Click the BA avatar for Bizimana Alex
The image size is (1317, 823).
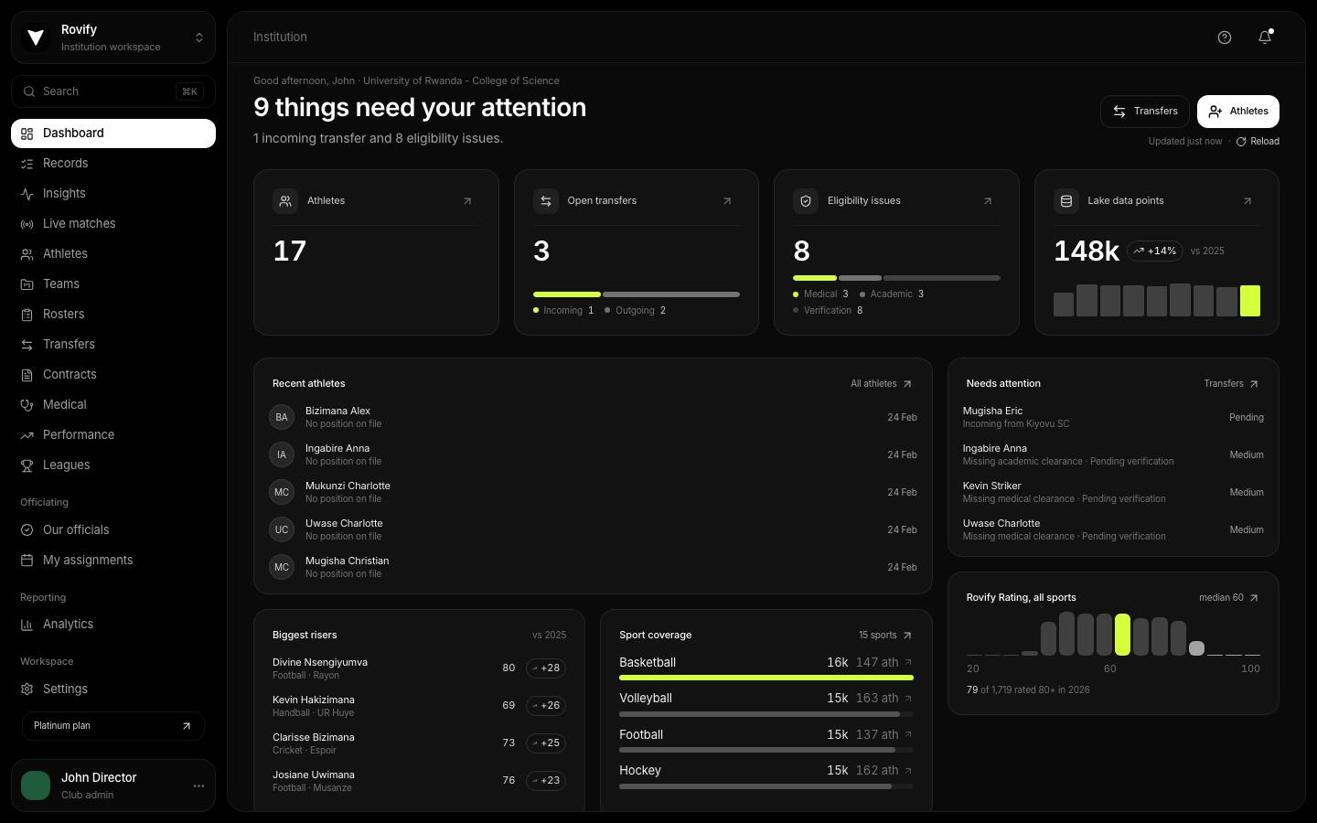[x=282, y=417]
